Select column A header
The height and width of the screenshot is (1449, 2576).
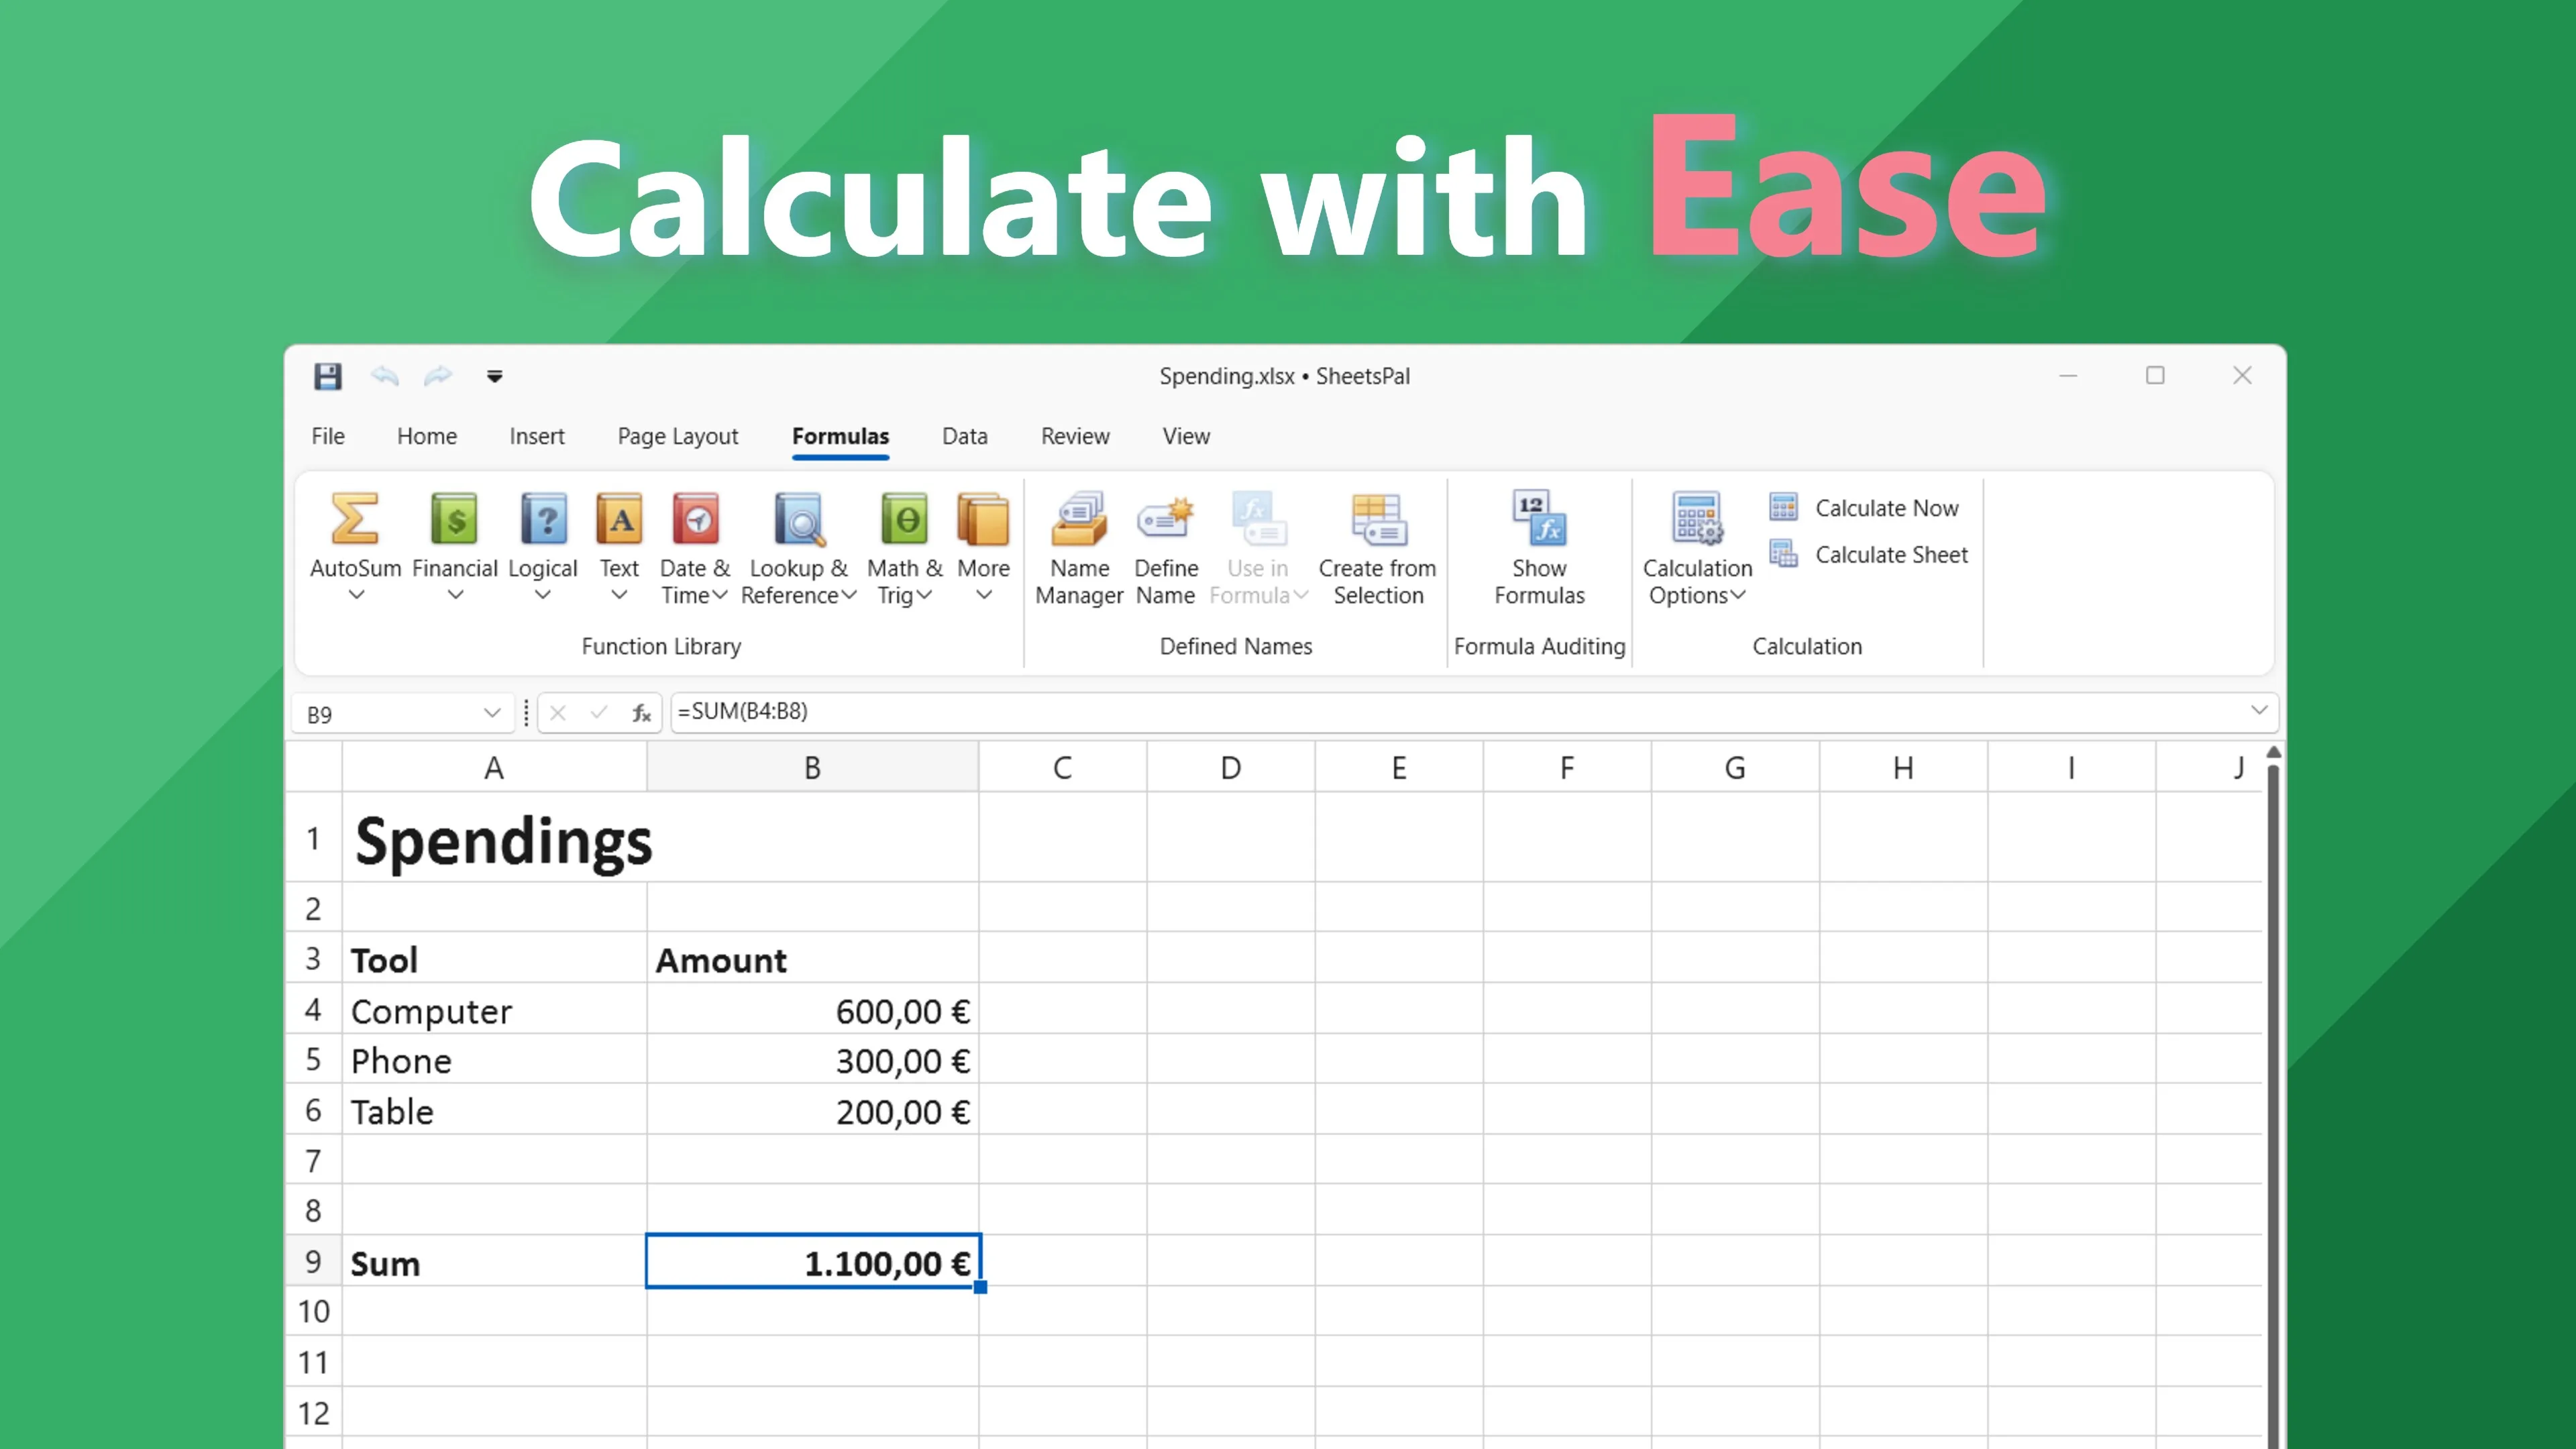(494, 767)
